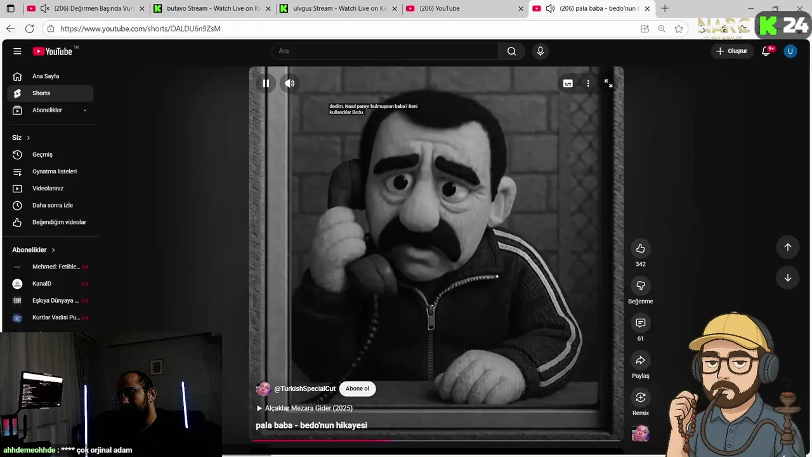Open the YouTube guide hamburger menu
This screenshot has height=457, width=812.
17,51
